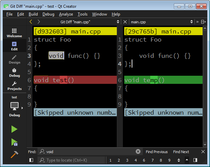
Task: Open output pane 6
Action: click(x=144, y=160)
